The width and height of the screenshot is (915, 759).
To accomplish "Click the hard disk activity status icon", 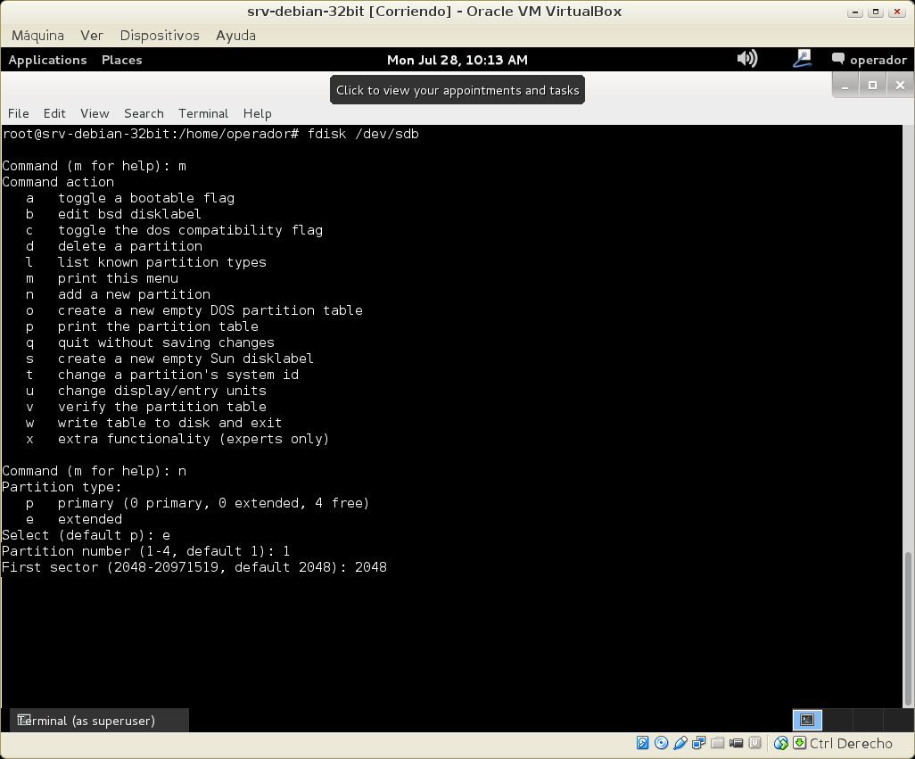I will 642,743.
